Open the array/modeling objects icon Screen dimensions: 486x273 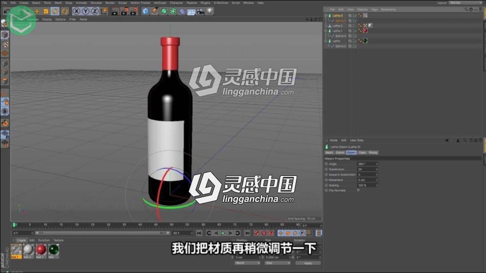(173, 11)
